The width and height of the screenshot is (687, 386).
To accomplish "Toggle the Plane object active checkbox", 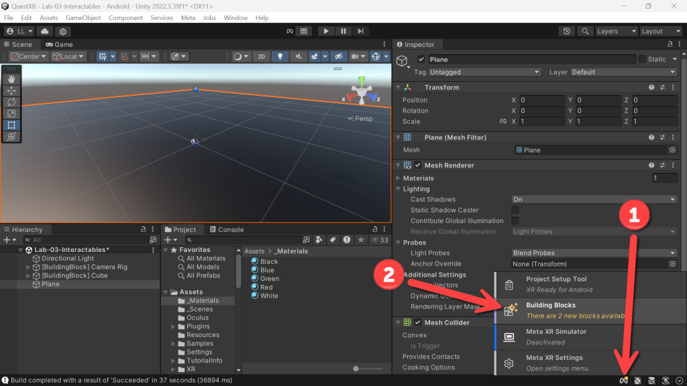I will pos(421,60).
